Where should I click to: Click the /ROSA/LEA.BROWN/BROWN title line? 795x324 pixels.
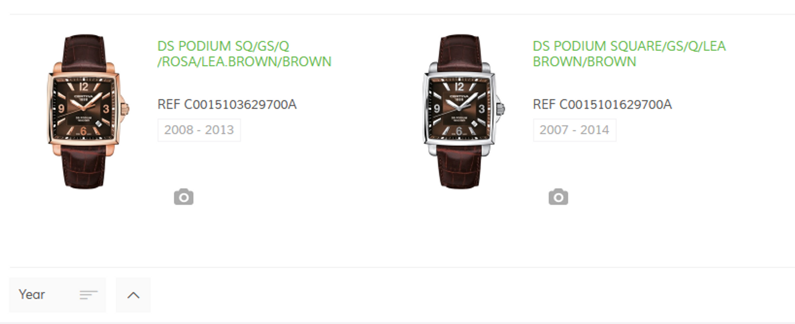tap(244, 62)
